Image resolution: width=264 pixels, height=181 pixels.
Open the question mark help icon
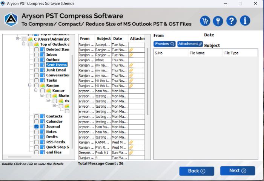(x=232, y=21)
